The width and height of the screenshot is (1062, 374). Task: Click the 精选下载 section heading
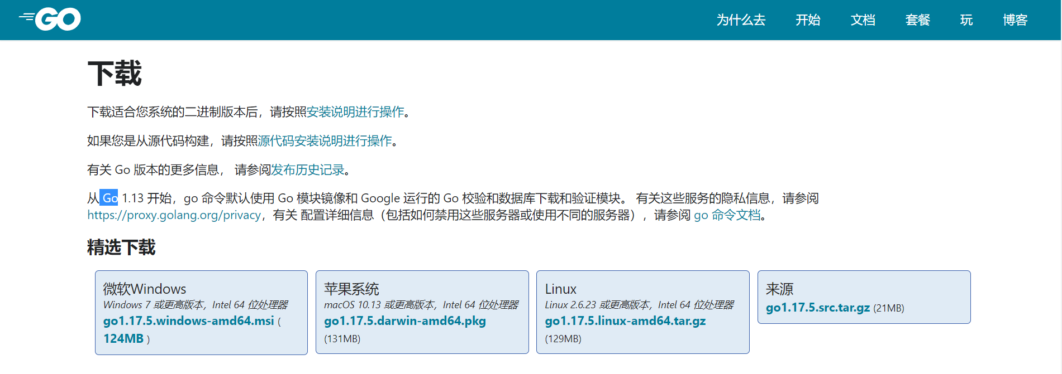(121, 247)
